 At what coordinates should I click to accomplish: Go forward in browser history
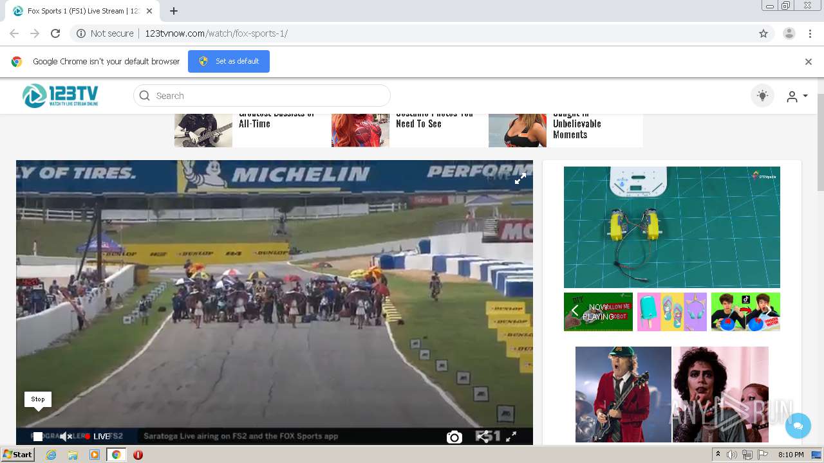[35, 33]
